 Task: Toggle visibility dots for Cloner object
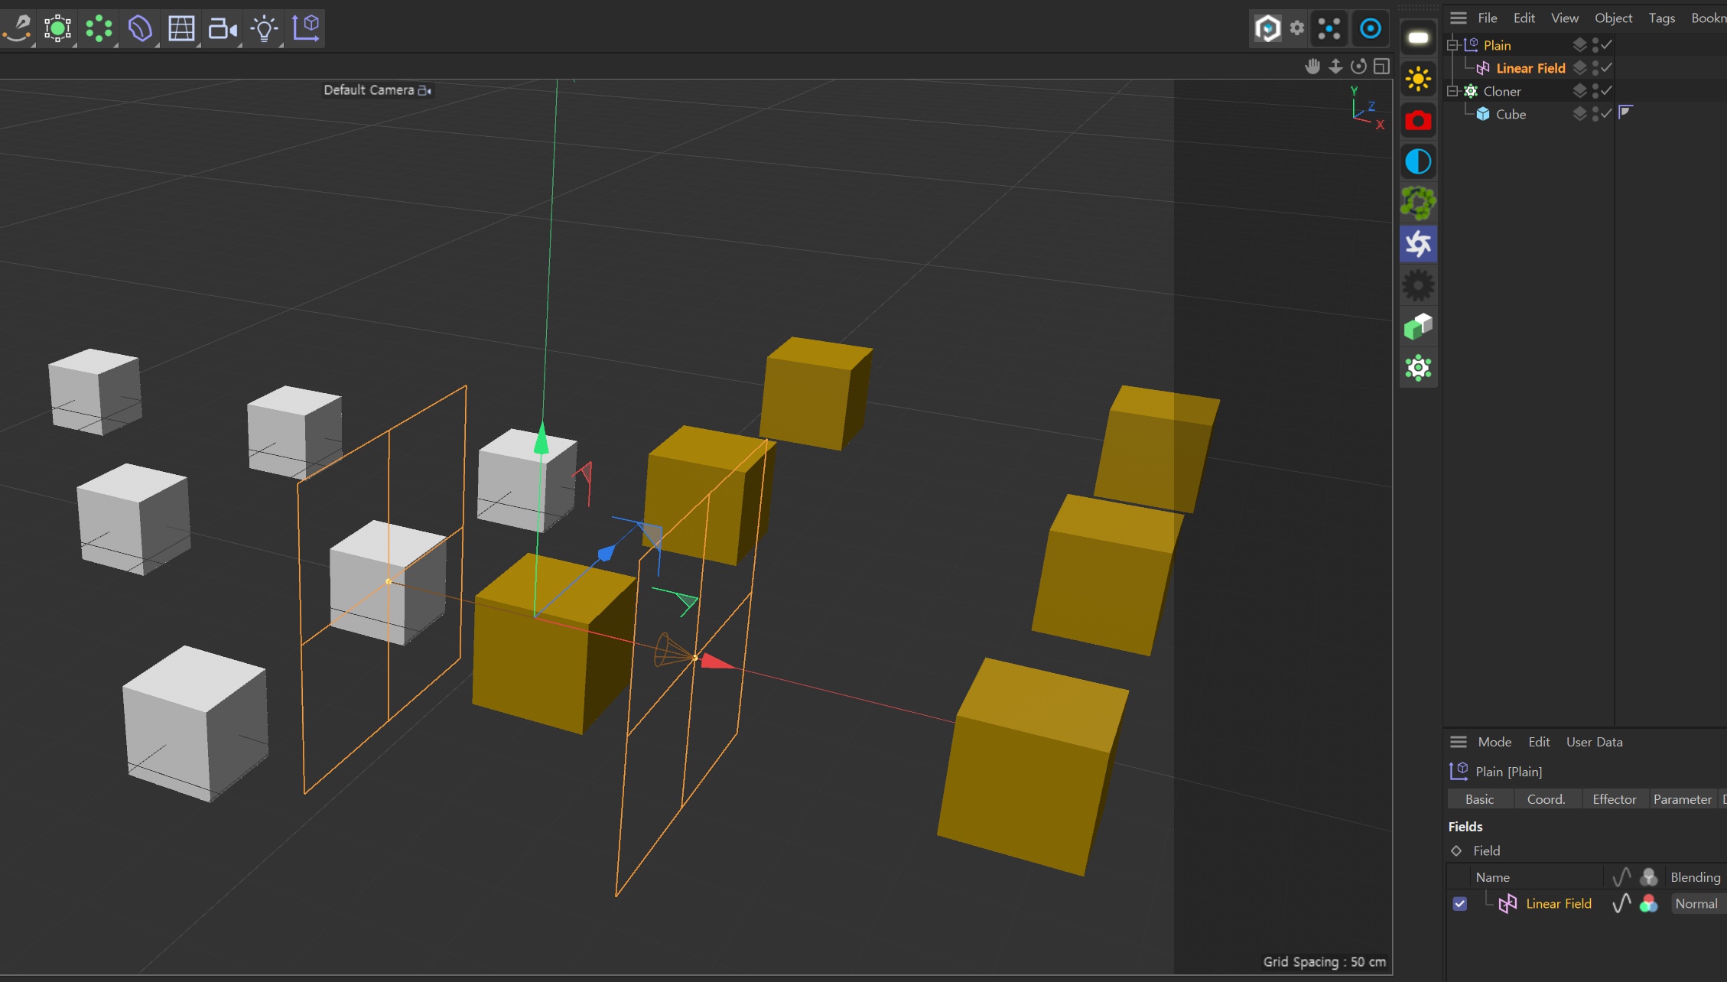1595,91
